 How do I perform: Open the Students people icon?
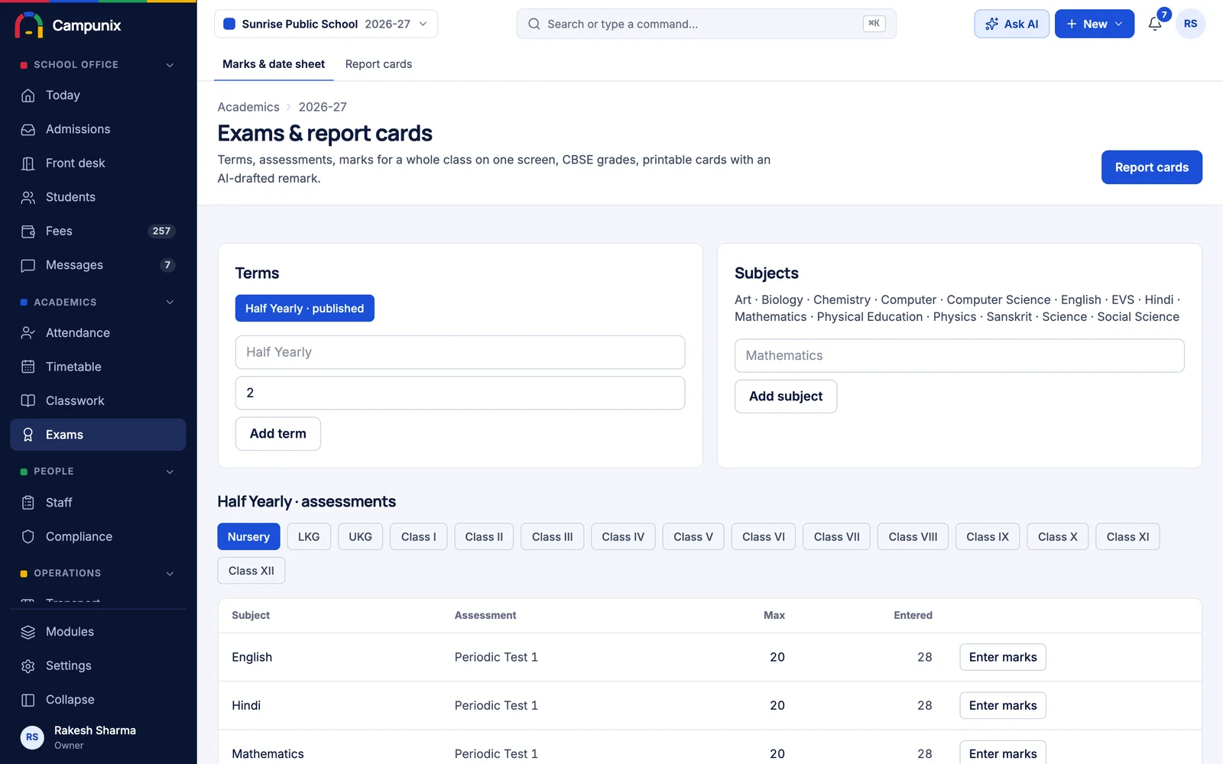pyautogui.click(x=28, y=197)
